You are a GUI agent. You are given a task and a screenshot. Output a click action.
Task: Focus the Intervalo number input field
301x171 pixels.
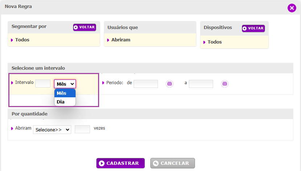pos(43,84)
